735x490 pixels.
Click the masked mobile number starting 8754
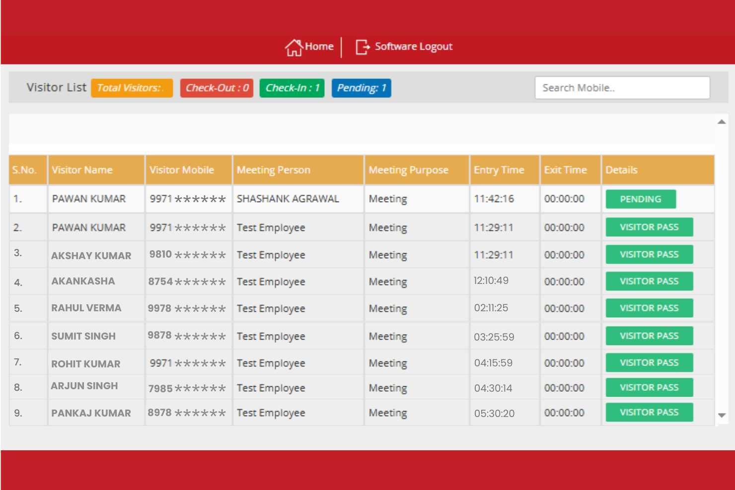187,281
